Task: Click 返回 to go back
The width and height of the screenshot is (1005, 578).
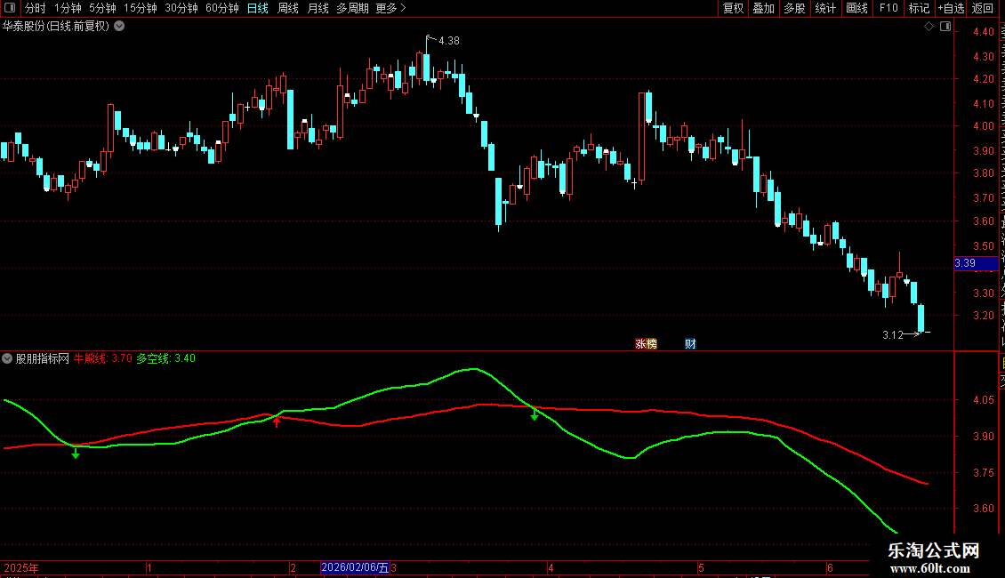Action: pyautogui.click(x=982, y=8)
